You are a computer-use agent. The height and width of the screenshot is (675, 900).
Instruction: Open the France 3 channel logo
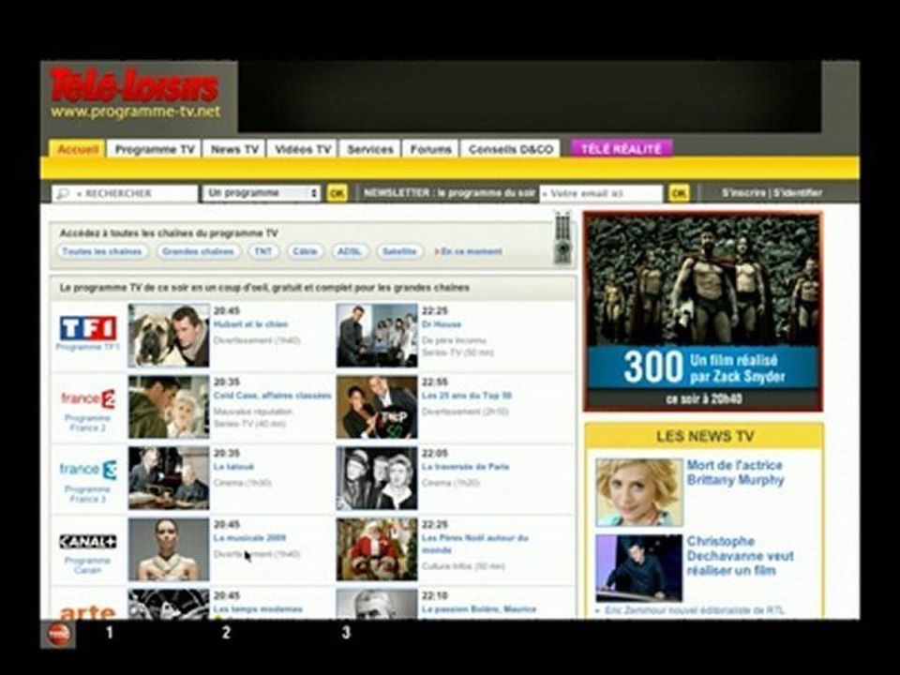[x=88, y=470]
